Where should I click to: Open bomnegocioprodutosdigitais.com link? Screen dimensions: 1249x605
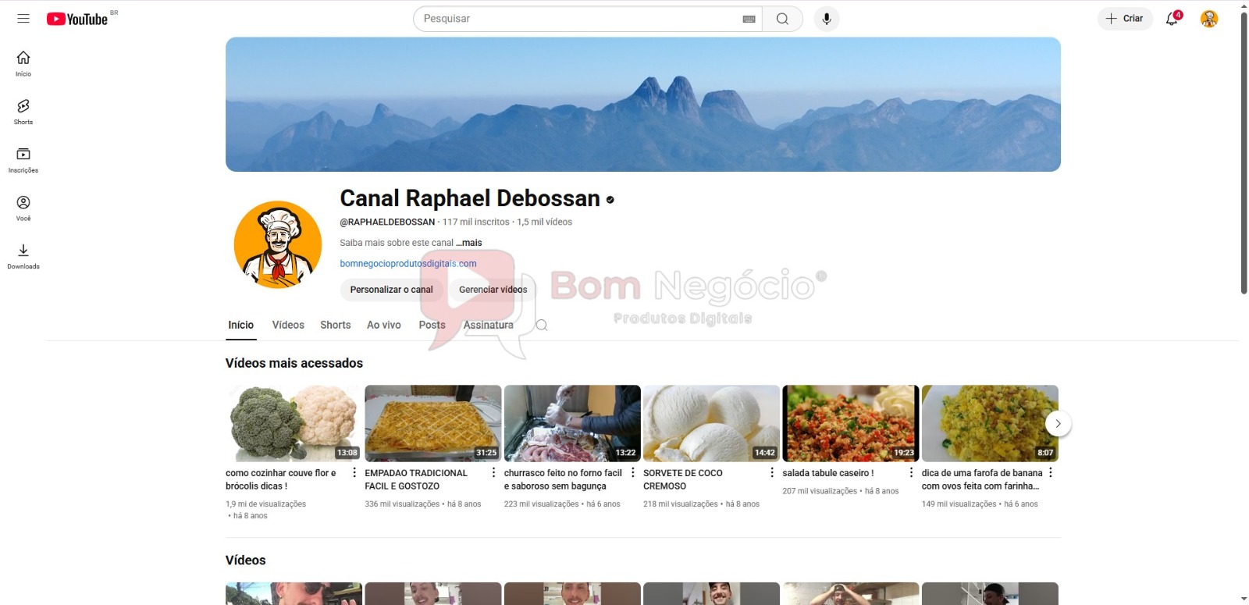(408, 264)
